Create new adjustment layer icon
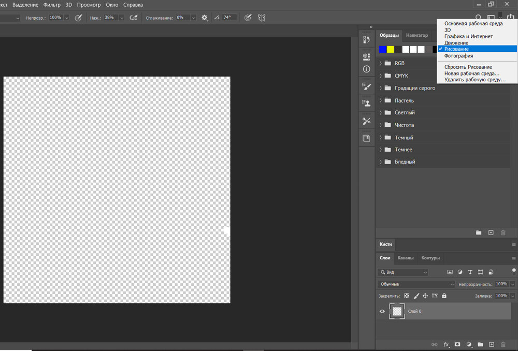The image size is (518, 351). point(469,344)
